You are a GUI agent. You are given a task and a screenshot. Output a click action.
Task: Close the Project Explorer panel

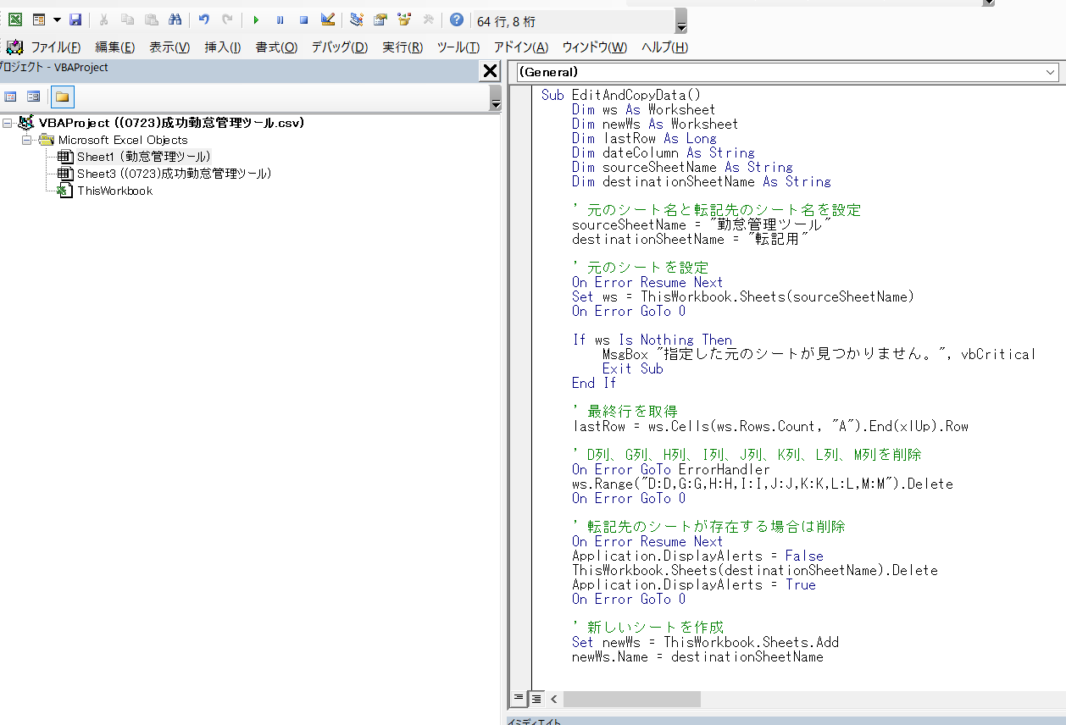pyautogui.click(x=490, y=71)
